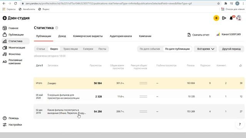This screenshot has width=246, height=138.
Task: Switch to the Доход tab
Action: pyautogui.click(x=62, y=36)
